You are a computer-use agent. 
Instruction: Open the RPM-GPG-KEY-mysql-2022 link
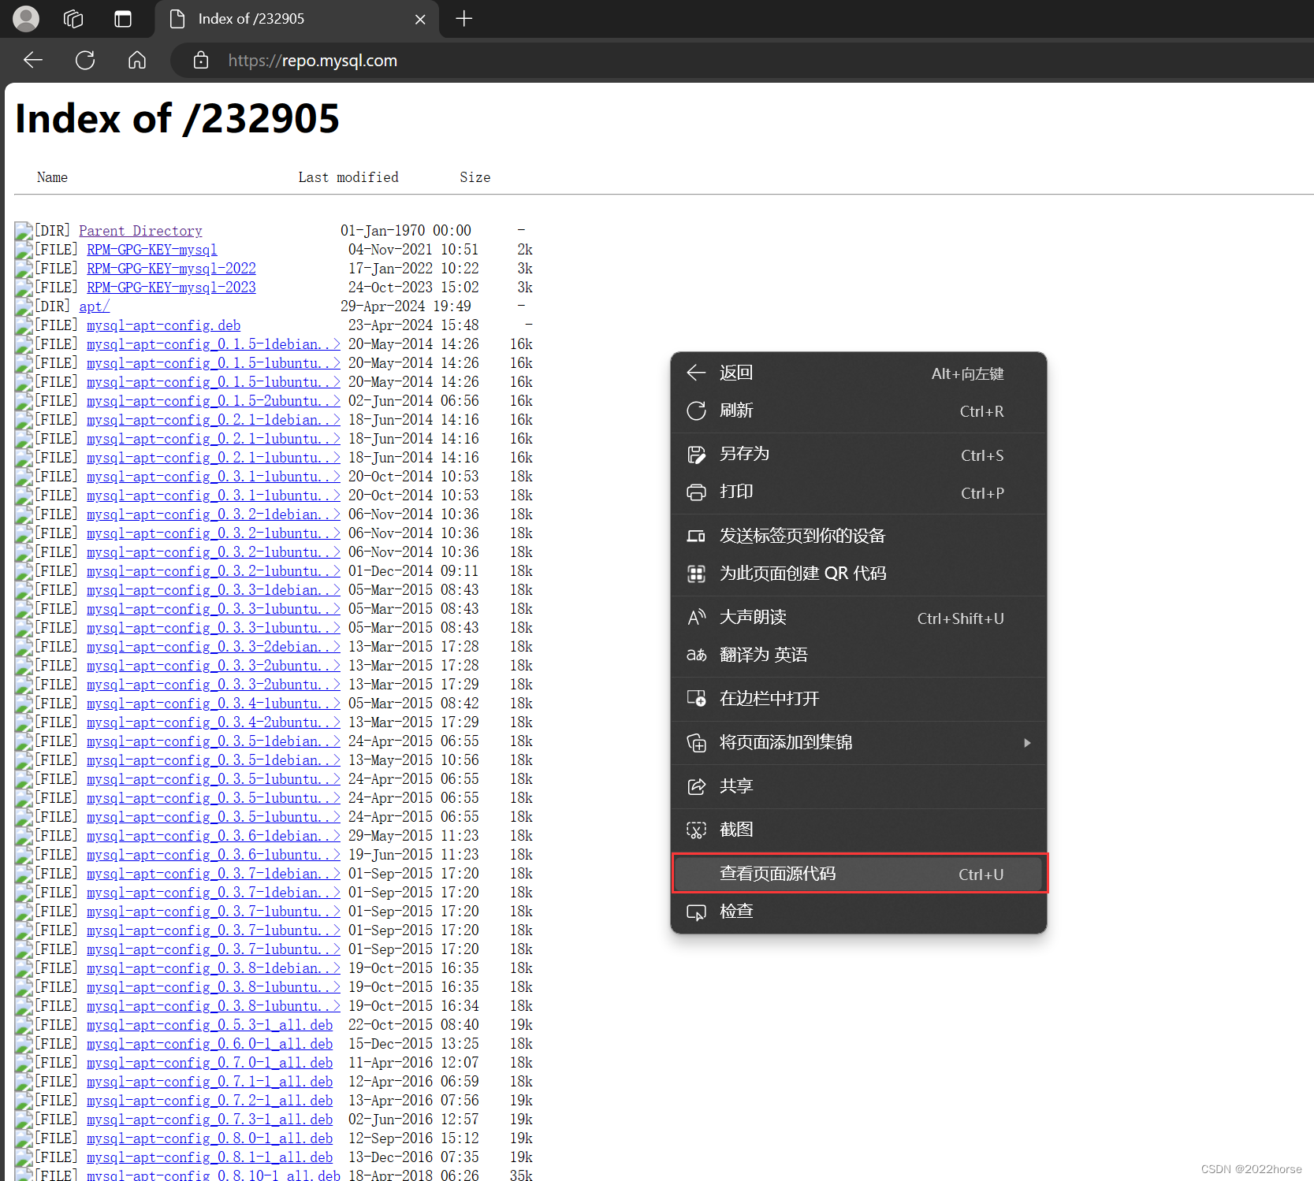click(171, 269)
